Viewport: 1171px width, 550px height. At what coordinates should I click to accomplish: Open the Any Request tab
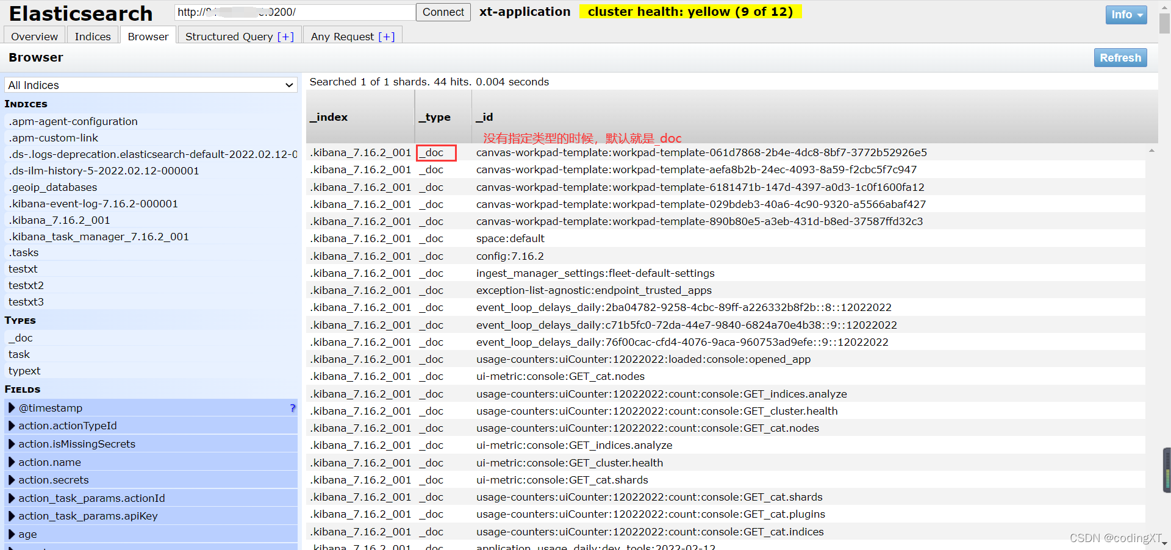pos(353,36)
